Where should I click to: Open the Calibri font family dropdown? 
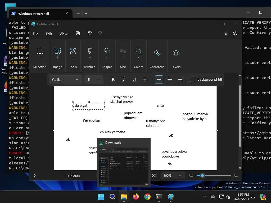[65, 79]
